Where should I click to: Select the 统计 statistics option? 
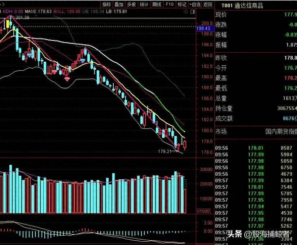click(x=144, y=4)
